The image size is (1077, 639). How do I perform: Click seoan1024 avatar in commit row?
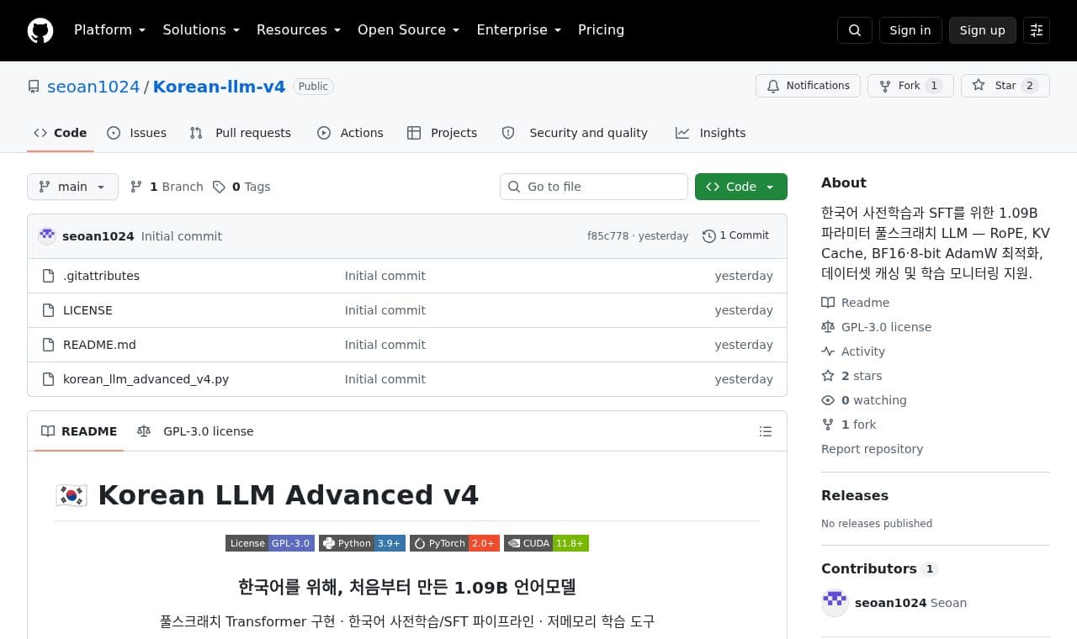[47, 236]
